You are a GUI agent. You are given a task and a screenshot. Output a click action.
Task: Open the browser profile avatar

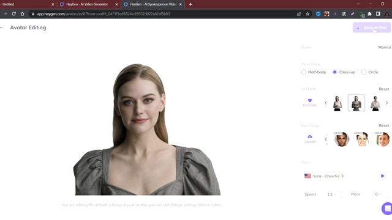click(387, 14)
